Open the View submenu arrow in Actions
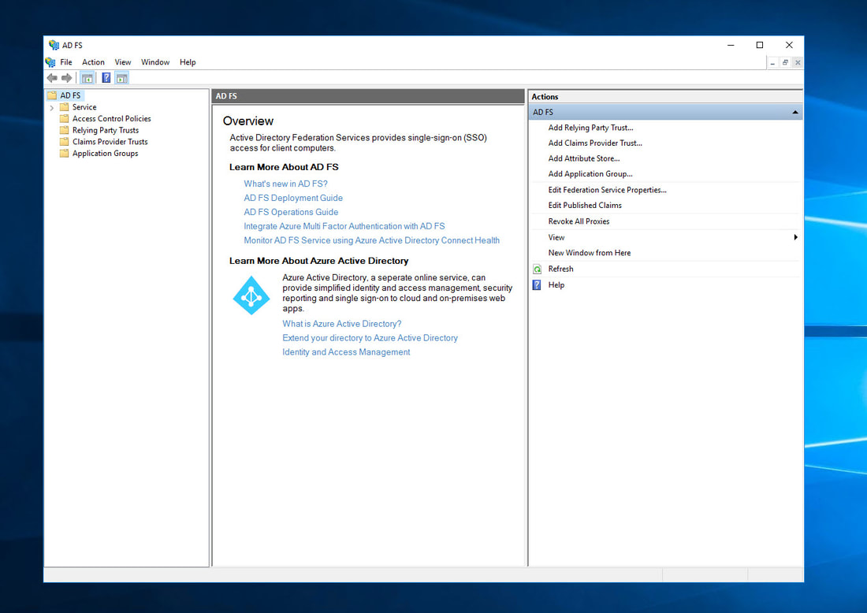This screenshot has height=613, width=867. (x=795, y=236)
